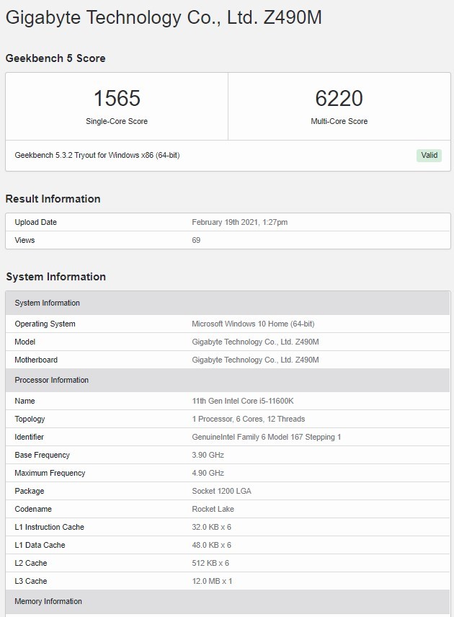Viewport: 454px width, 617px height.
Task: Click the 3.90 GHz value
Action: [208, 455]
